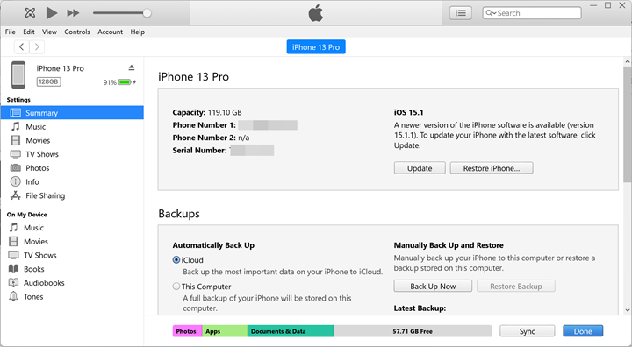Viewport: 632px width, 347px height.
Task: Start playback with the Play button
Action: (x=51, y=13)
